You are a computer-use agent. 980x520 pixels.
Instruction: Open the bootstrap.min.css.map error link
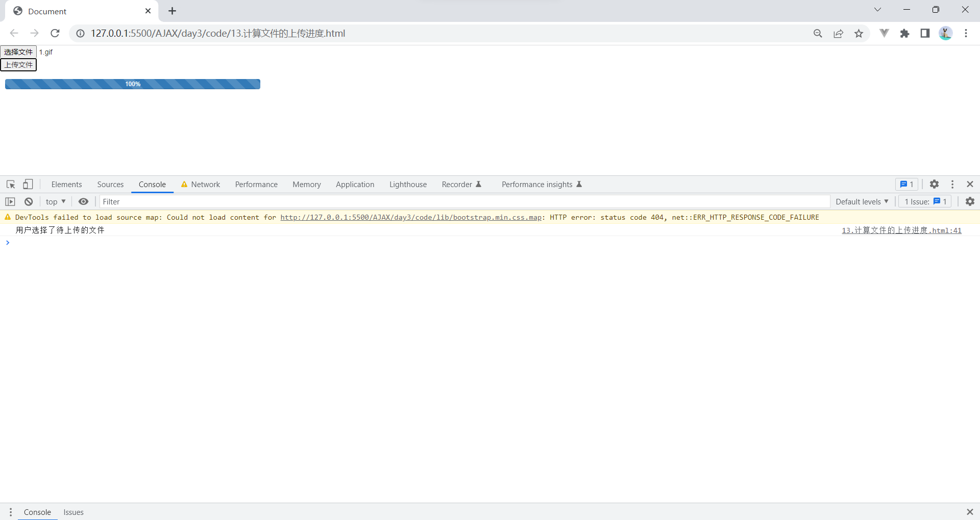point(411,217)
